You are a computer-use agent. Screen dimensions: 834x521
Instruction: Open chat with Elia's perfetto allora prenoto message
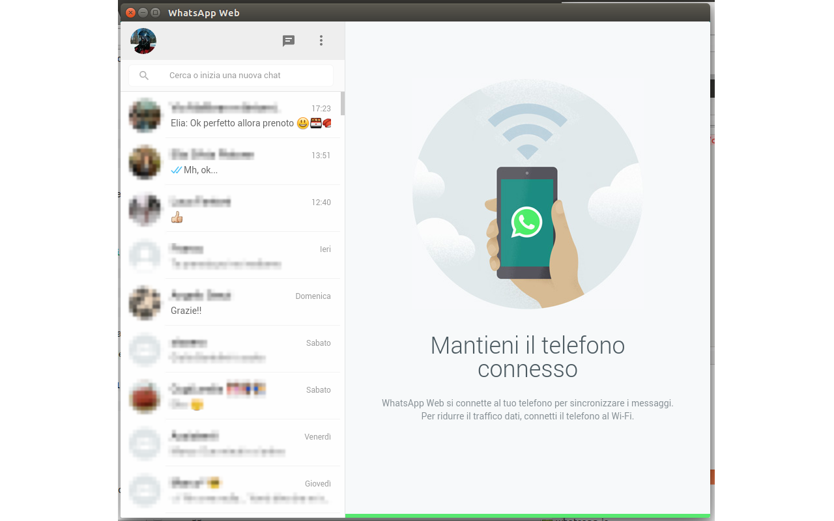(231, 115)
